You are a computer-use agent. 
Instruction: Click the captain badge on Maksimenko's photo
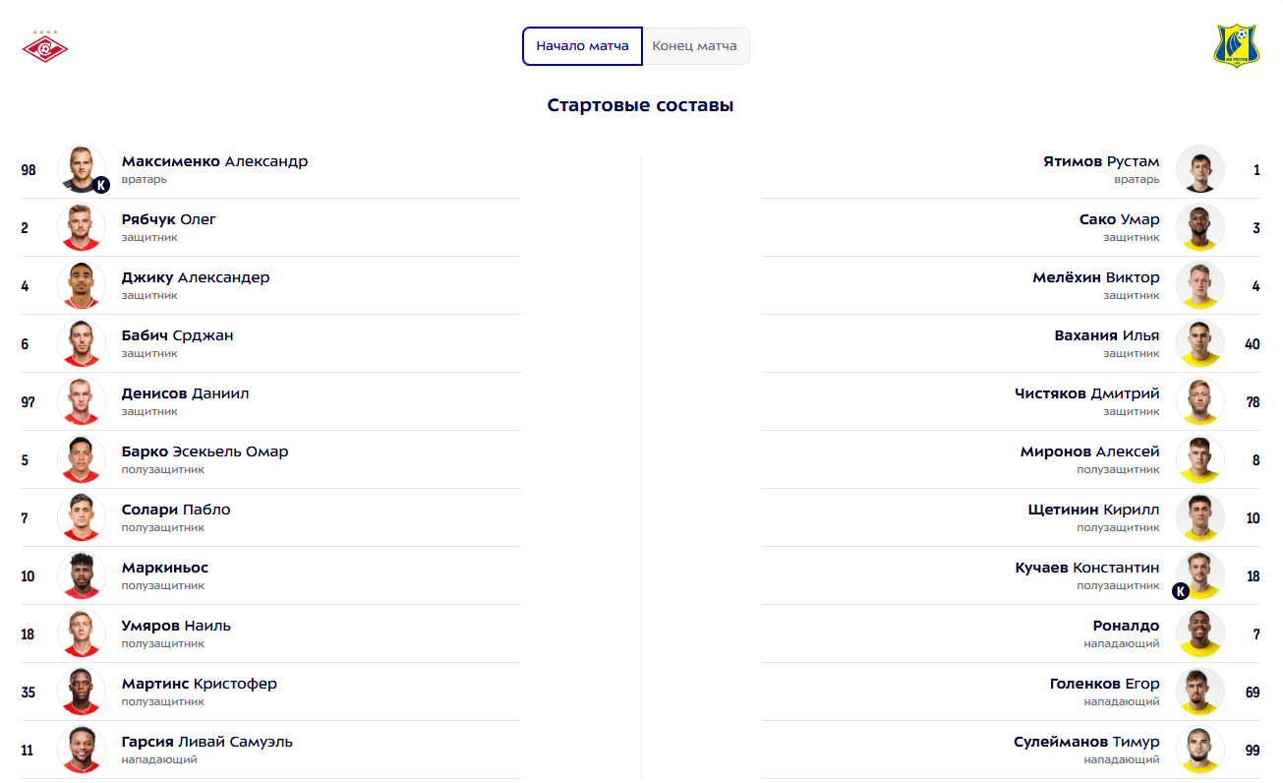(100, 185)
